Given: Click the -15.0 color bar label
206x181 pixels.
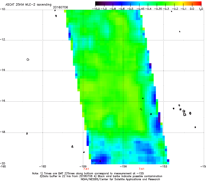Looking at the screenshot, I should pos(96,9).
